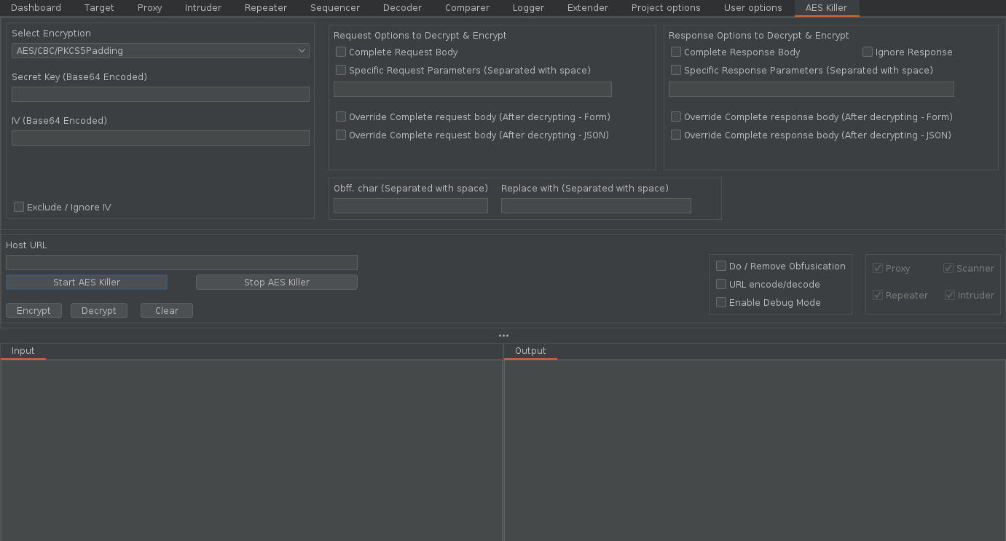This screenshot has height=541, width=1006.
Task: Check Complete Request Body option
Action: click(341, 52)
